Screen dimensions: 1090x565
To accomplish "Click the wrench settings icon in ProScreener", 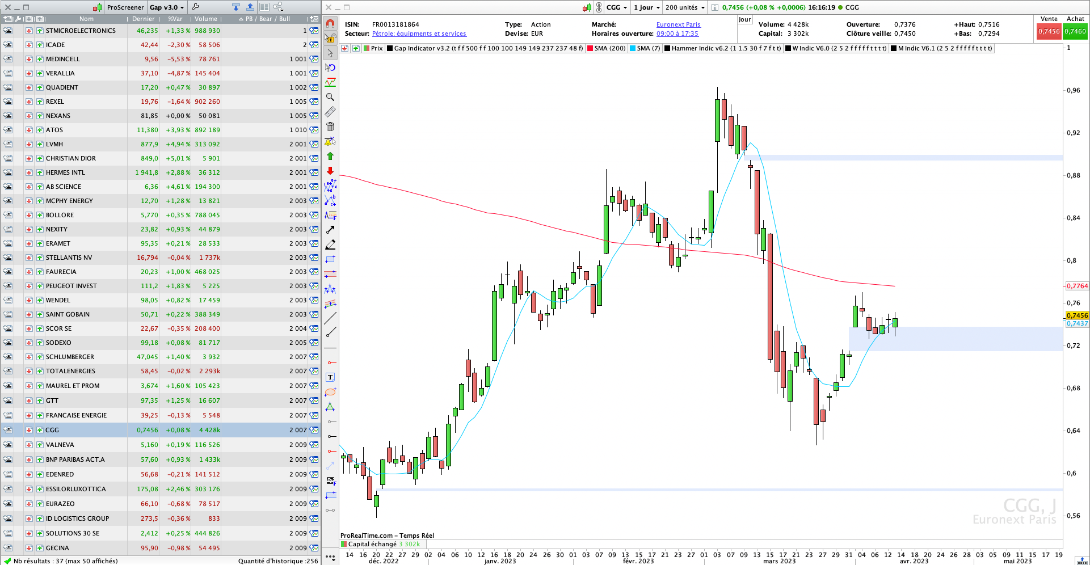I will tap(196, 7).
